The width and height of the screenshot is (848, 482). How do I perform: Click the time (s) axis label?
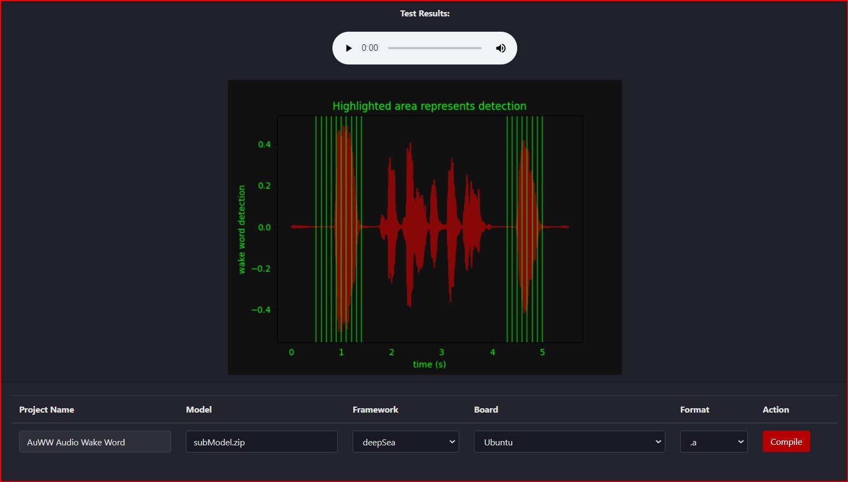point(429,364)
